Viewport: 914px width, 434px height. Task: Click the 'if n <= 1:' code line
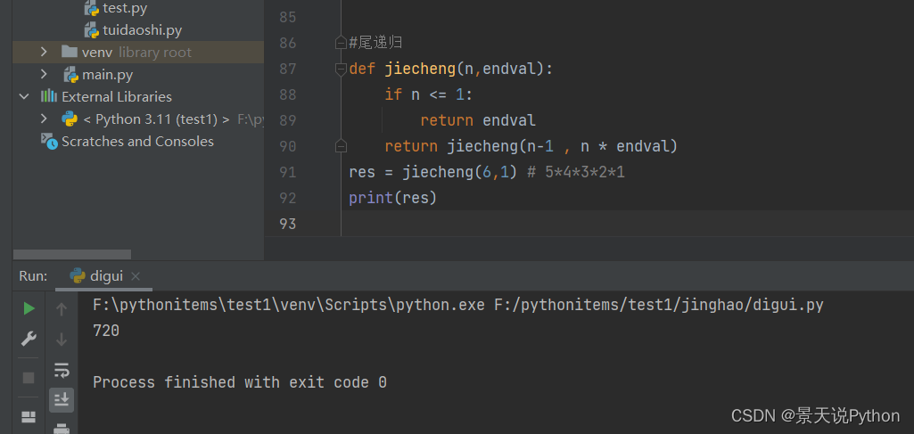[428, 94]
